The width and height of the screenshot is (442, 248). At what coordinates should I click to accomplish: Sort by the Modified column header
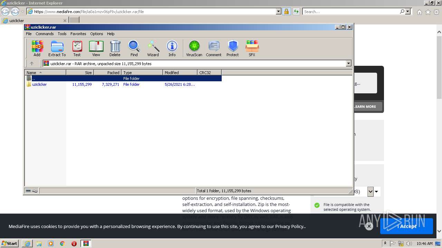pos(180,73)
